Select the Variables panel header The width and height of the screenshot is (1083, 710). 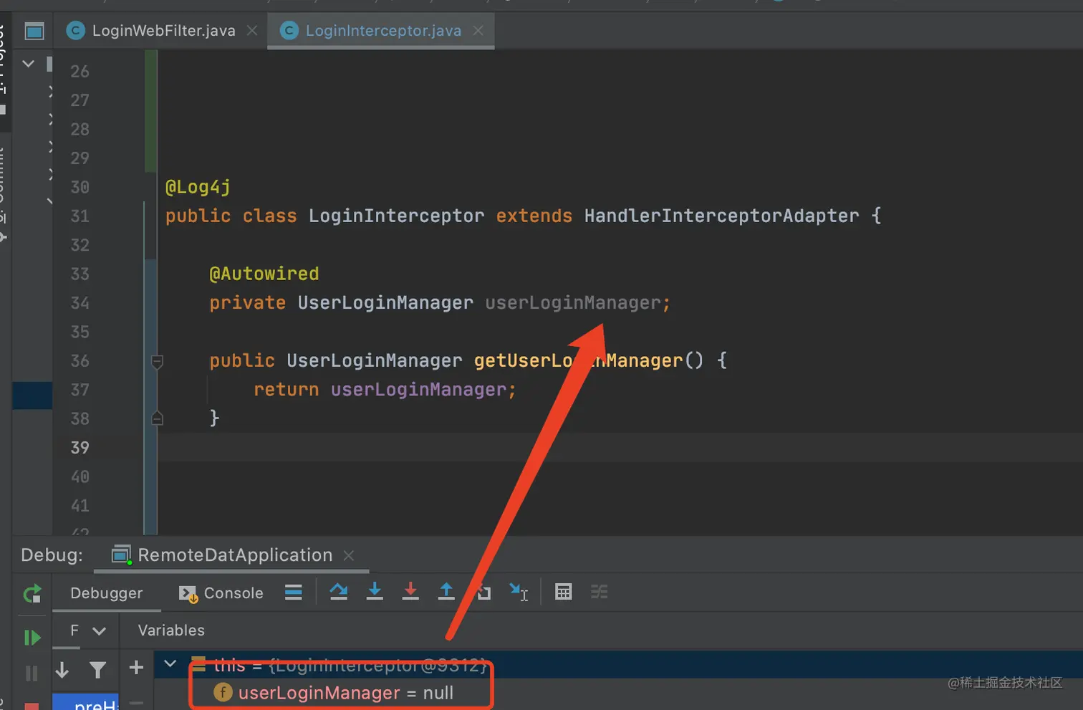pyautogui.click(x=171, y=630)
